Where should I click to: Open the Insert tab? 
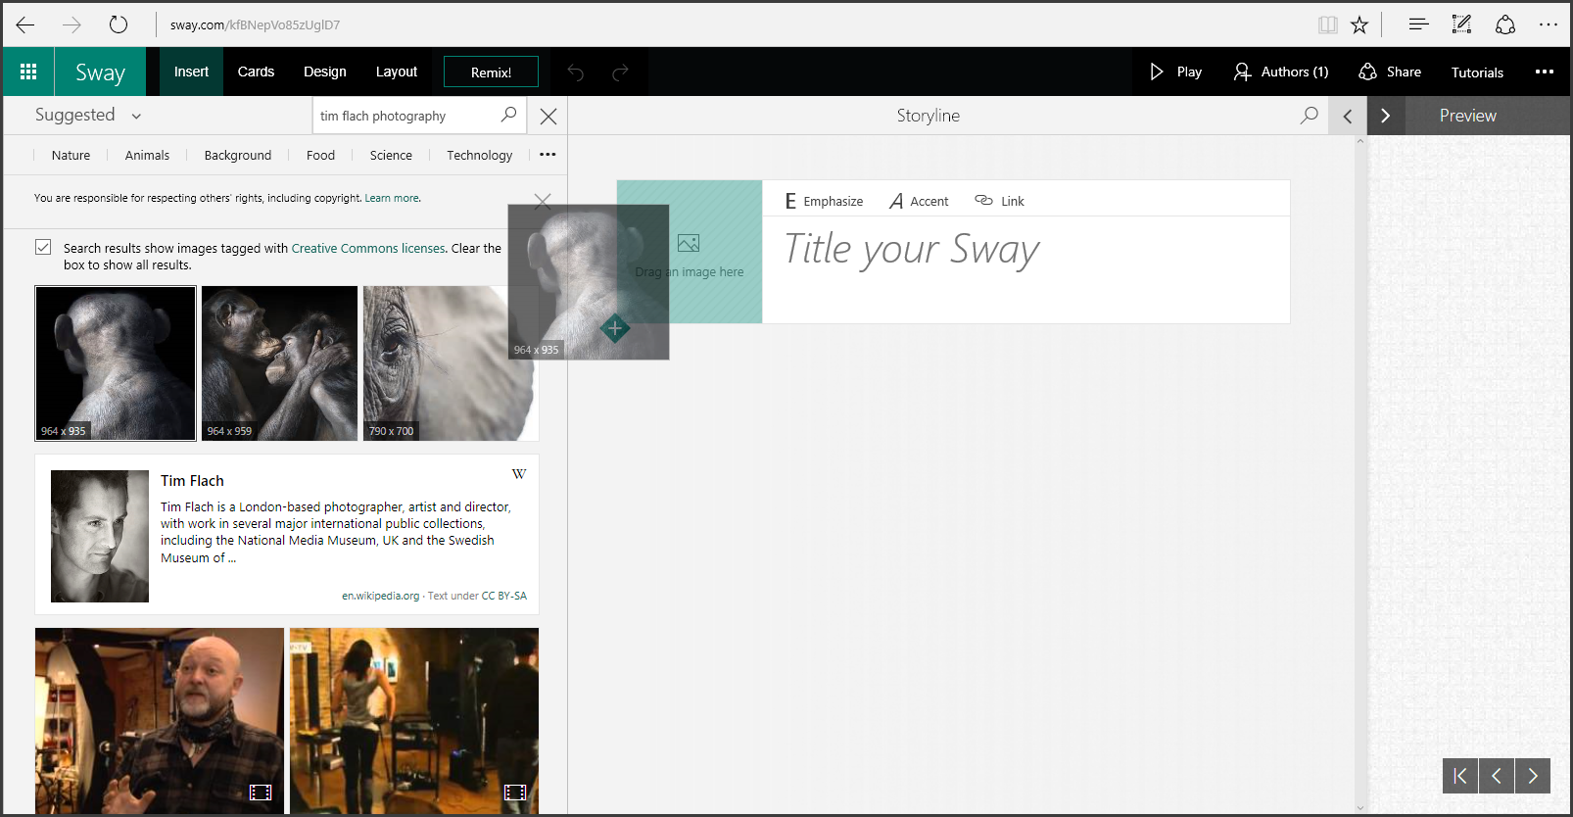coord(191,72)
